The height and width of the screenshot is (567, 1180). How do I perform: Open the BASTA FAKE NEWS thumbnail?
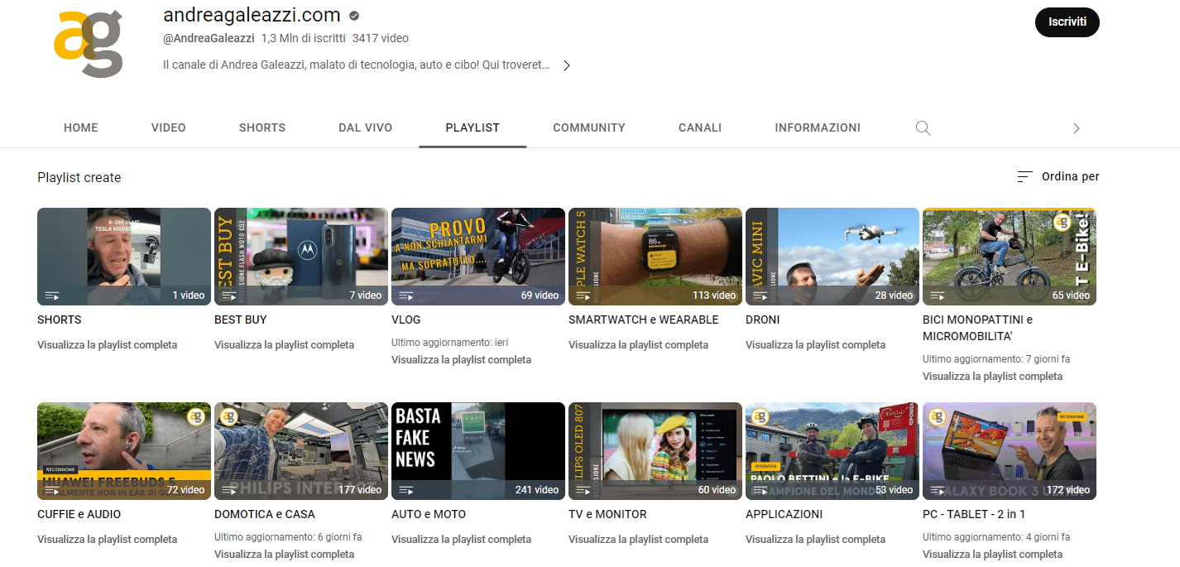pos(478,451)
